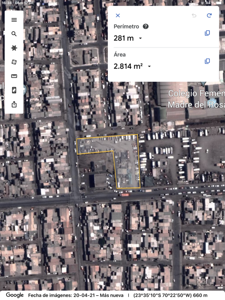
Task: Copy the perimeter value
Action: (207, 33)
